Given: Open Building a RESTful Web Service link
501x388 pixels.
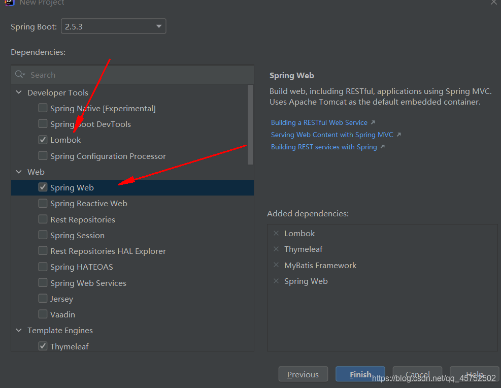Looking at the screenshot, I should 319,122.
